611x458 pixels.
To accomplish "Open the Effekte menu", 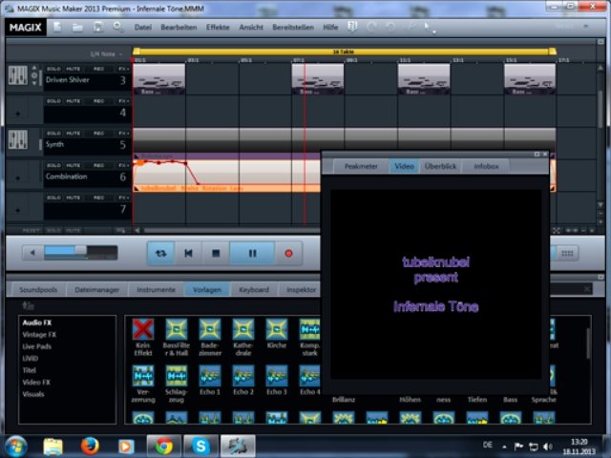I will [218, 28].
